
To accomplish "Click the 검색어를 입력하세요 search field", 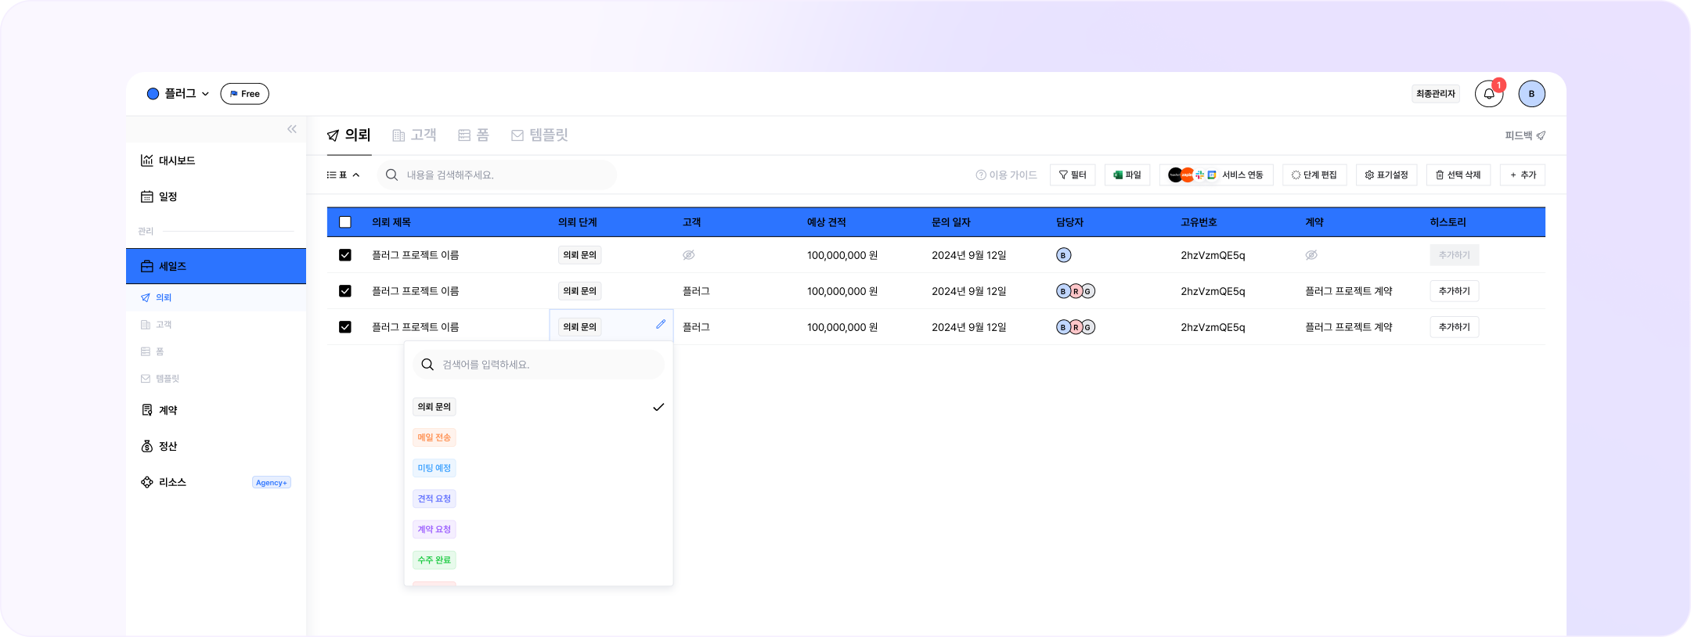I will tap(548, 365).
